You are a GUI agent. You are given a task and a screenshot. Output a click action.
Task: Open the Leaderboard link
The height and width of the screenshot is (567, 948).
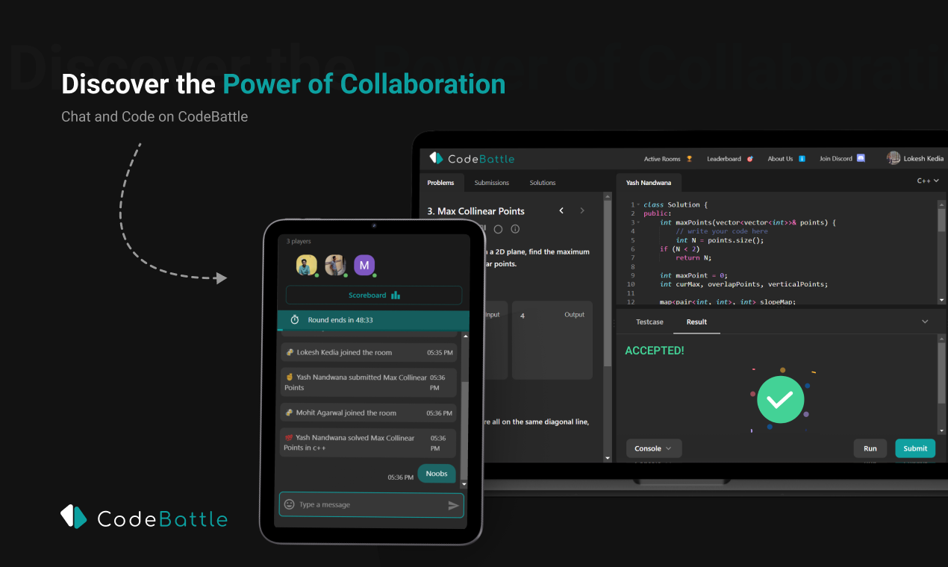click(730, 159)
